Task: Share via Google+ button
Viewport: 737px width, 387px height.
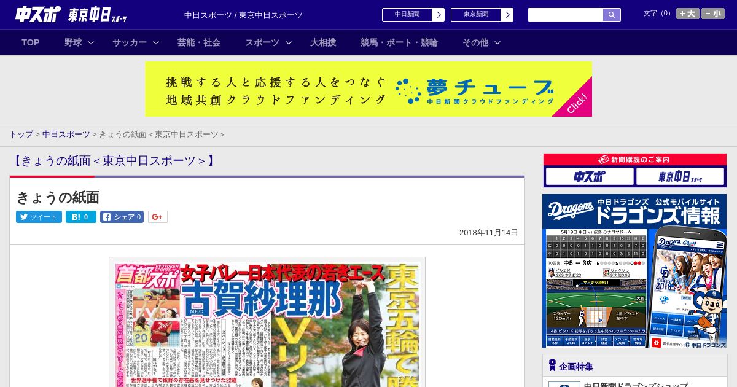Action: (158, 217)
